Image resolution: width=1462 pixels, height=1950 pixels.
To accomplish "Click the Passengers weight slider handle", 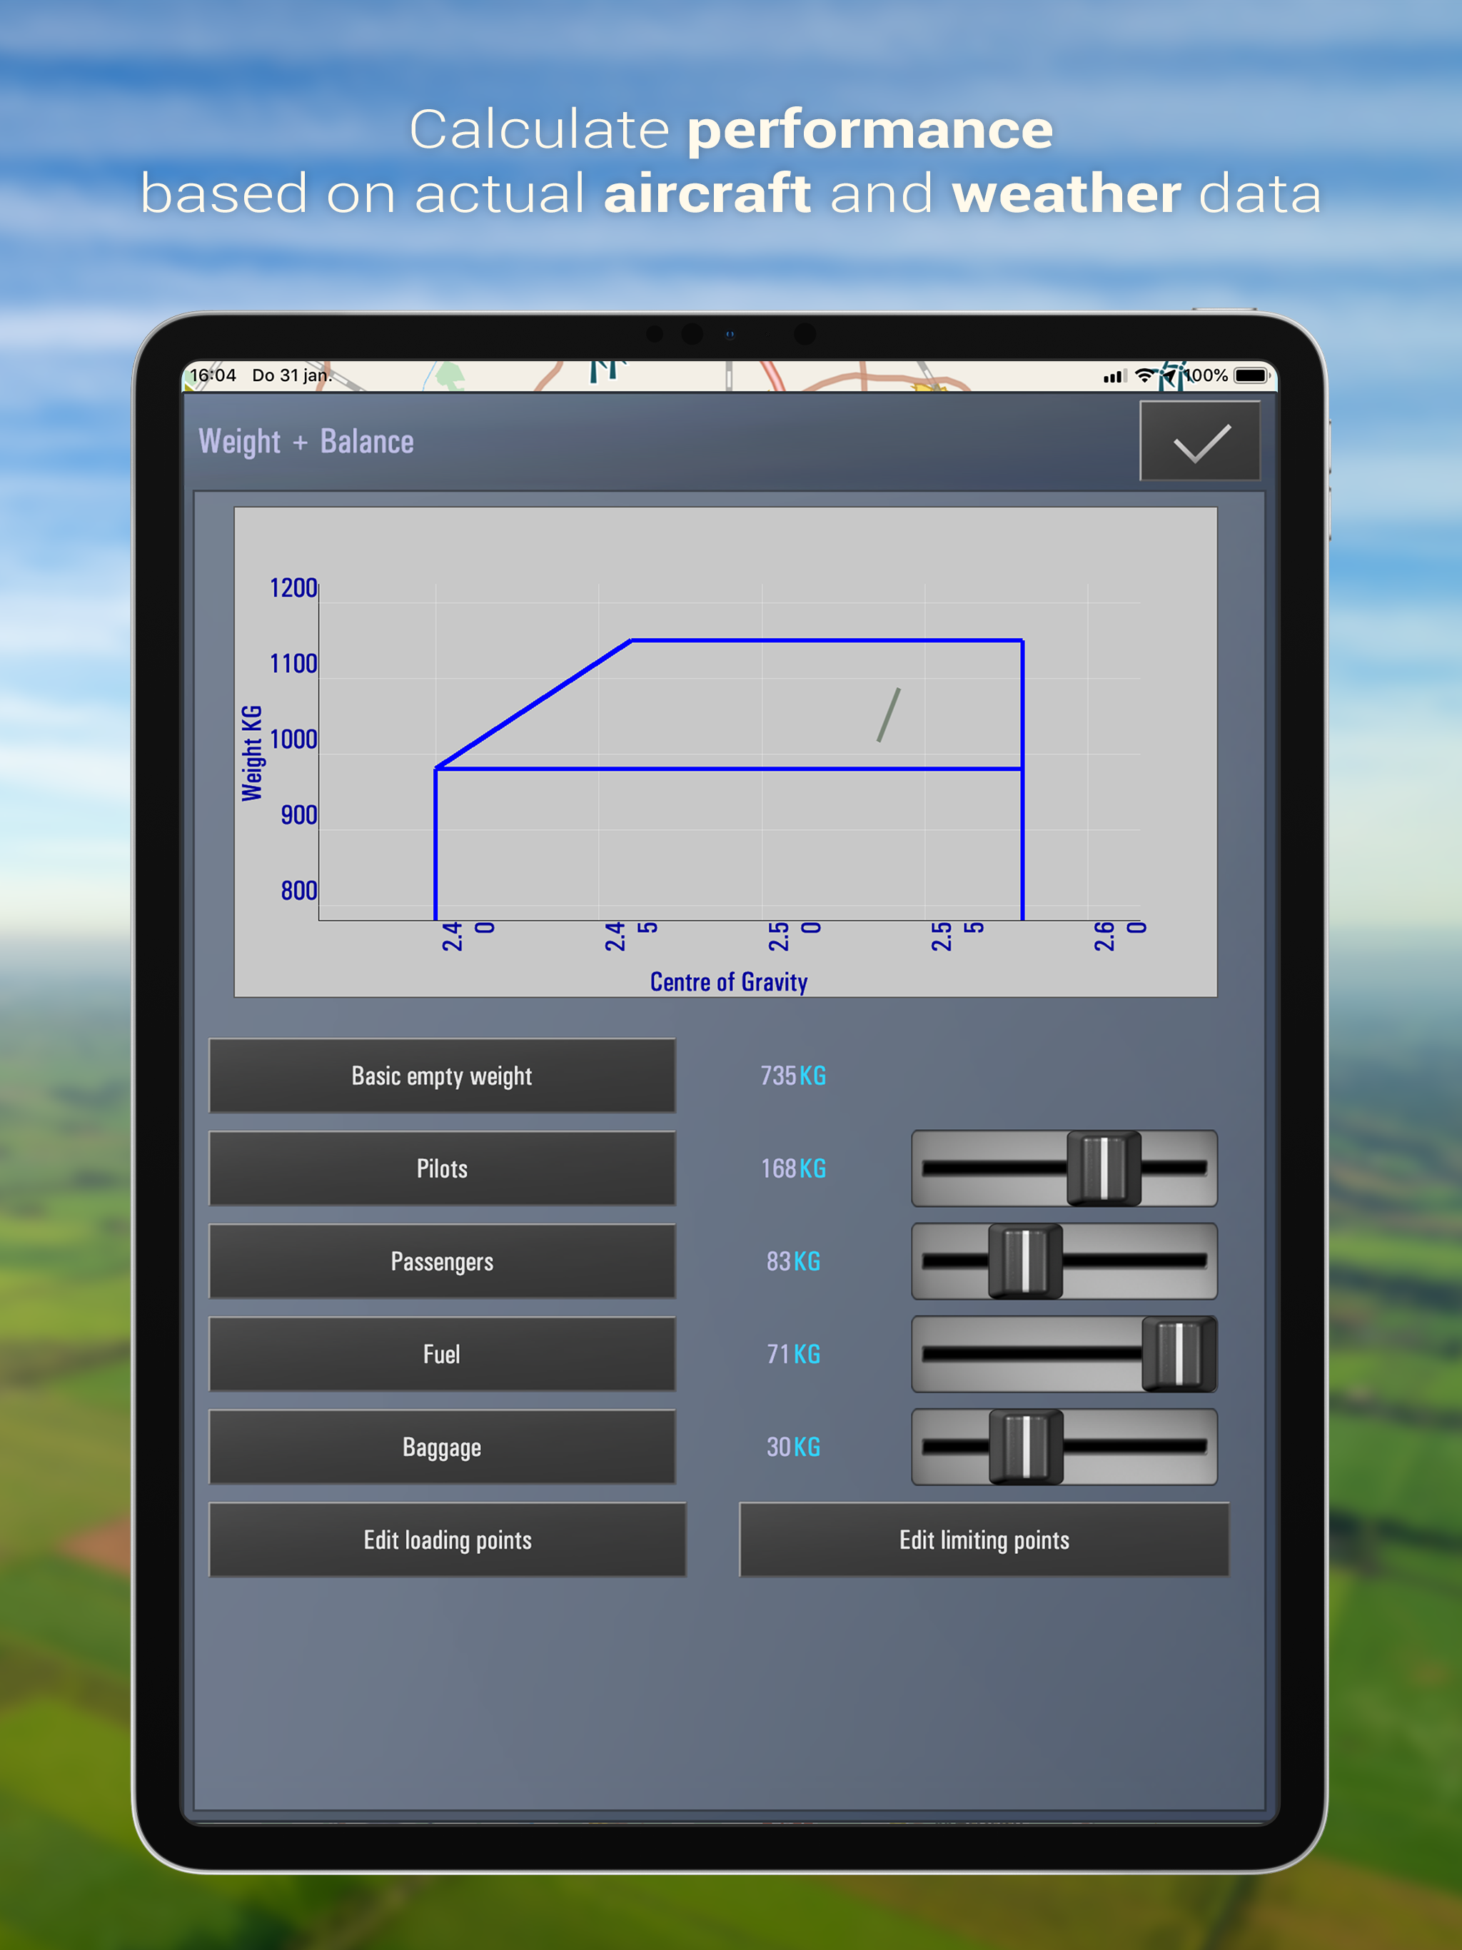I will click(1024, 1261).
